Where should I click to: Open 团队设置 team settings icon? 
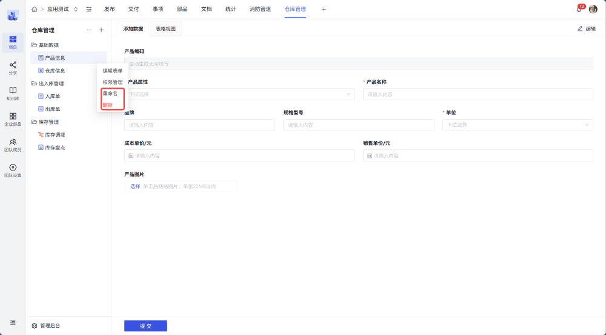point(13,171)
